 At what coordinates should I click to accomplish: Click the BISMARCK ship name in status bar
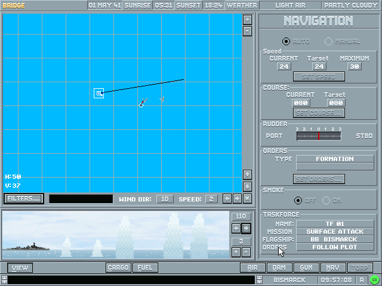[x=289, y=280]
